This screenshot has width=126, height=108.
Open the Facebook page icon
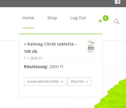click(x=118, y=2)
